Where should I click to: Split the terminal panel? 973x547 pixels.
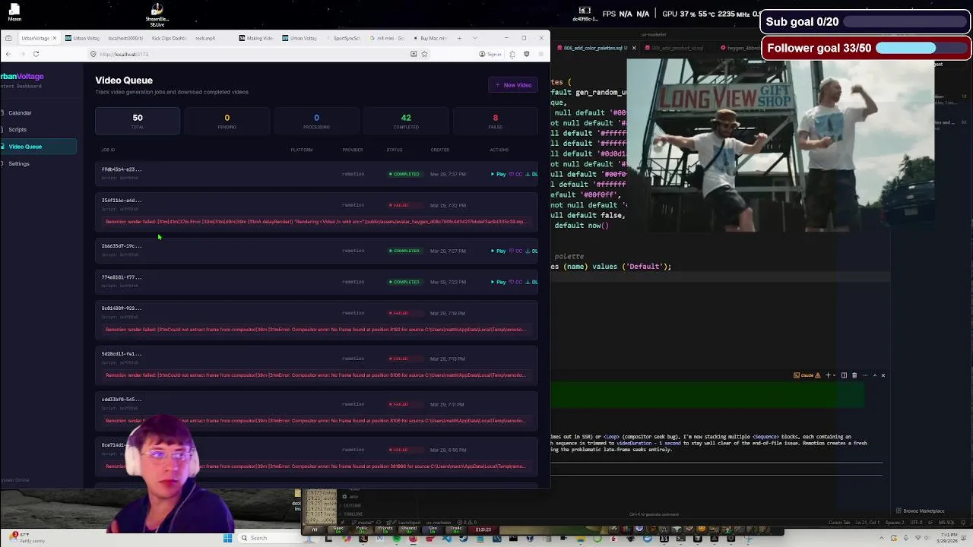[844, 375]
